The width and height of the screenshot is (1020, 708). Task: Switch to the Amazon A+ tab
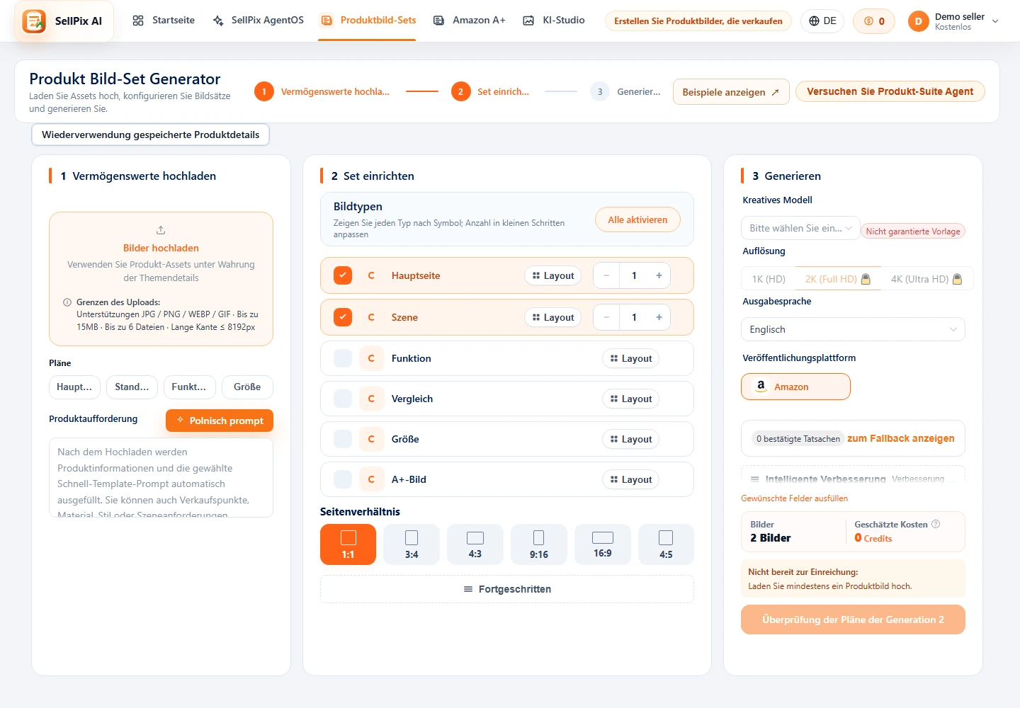(x=470, y=21)
